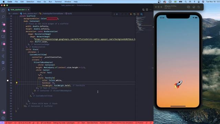Click 'fontSize: 75' on line 56

pos(48,83)
